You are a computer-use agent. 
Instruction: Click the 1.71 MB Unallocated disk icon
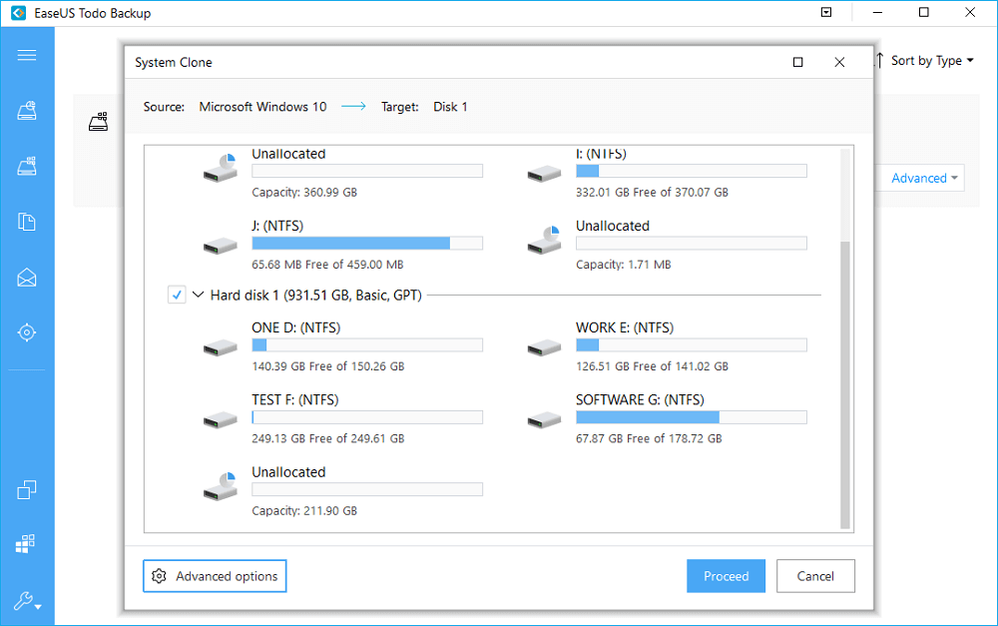click(x=544, y=240)
